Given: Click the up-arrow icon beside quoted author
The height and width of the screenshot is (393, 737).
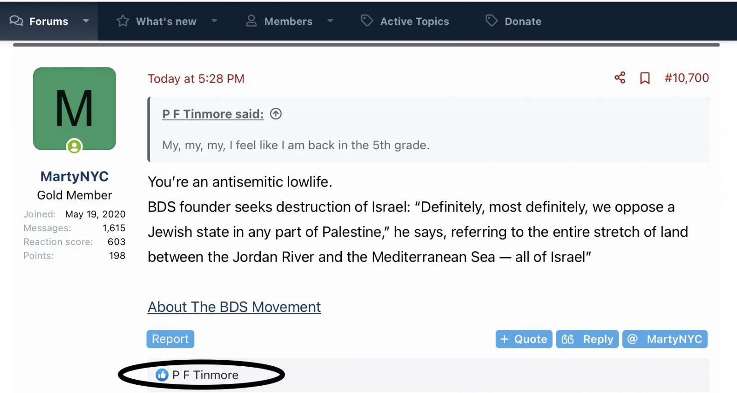Looking at the screenshot, I should (276, 114).
